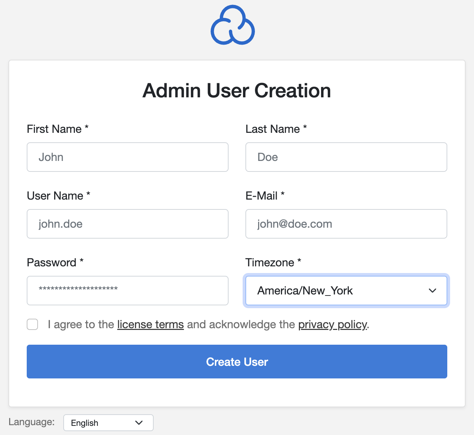Viewport: 474px width, 435px height.
Task: Click the First Name label
Action: click(54, 129)
